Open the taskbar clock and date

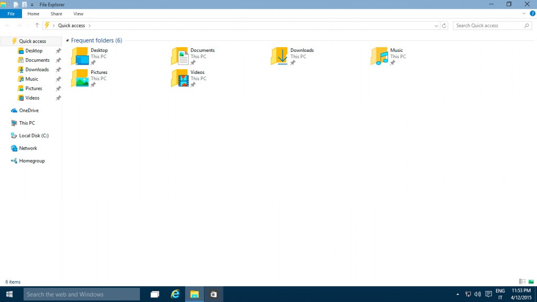click(x=521, y=295)
